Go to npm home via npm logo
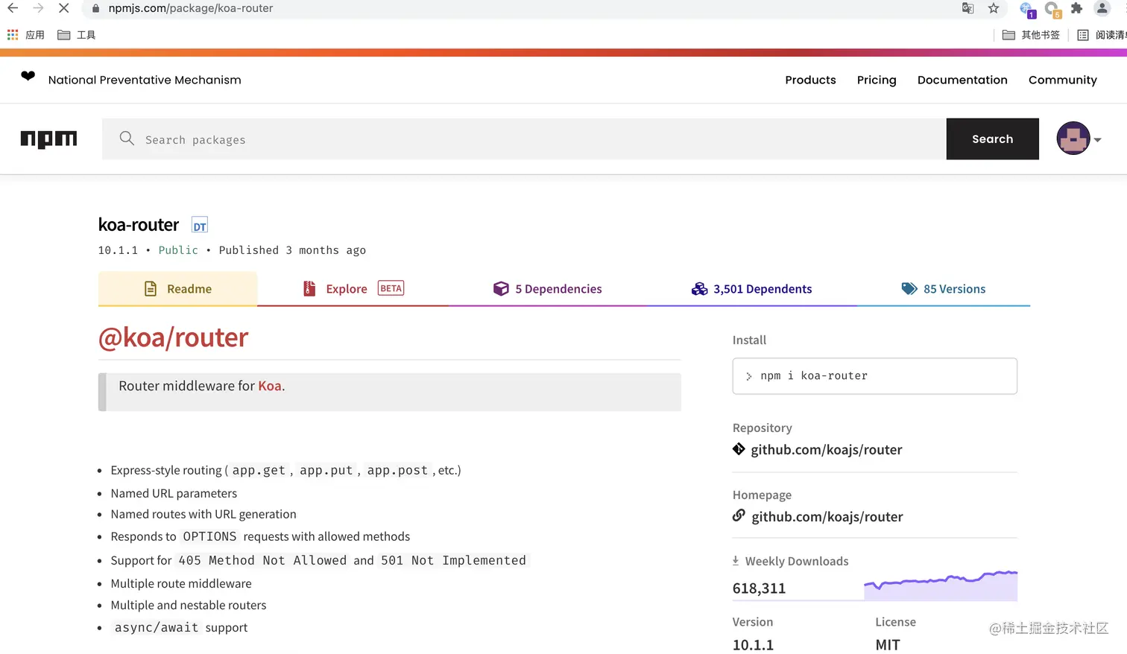The width and height of the screenshot is (1127, 654). [48, 139]
